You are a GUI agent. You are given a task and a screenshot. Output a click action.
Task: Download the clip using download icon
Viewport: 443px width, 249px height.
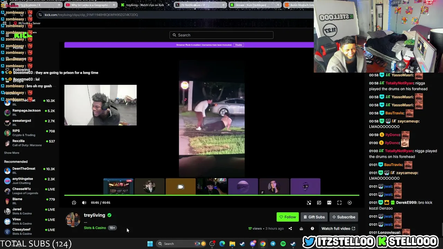click(x=301, y=229)
